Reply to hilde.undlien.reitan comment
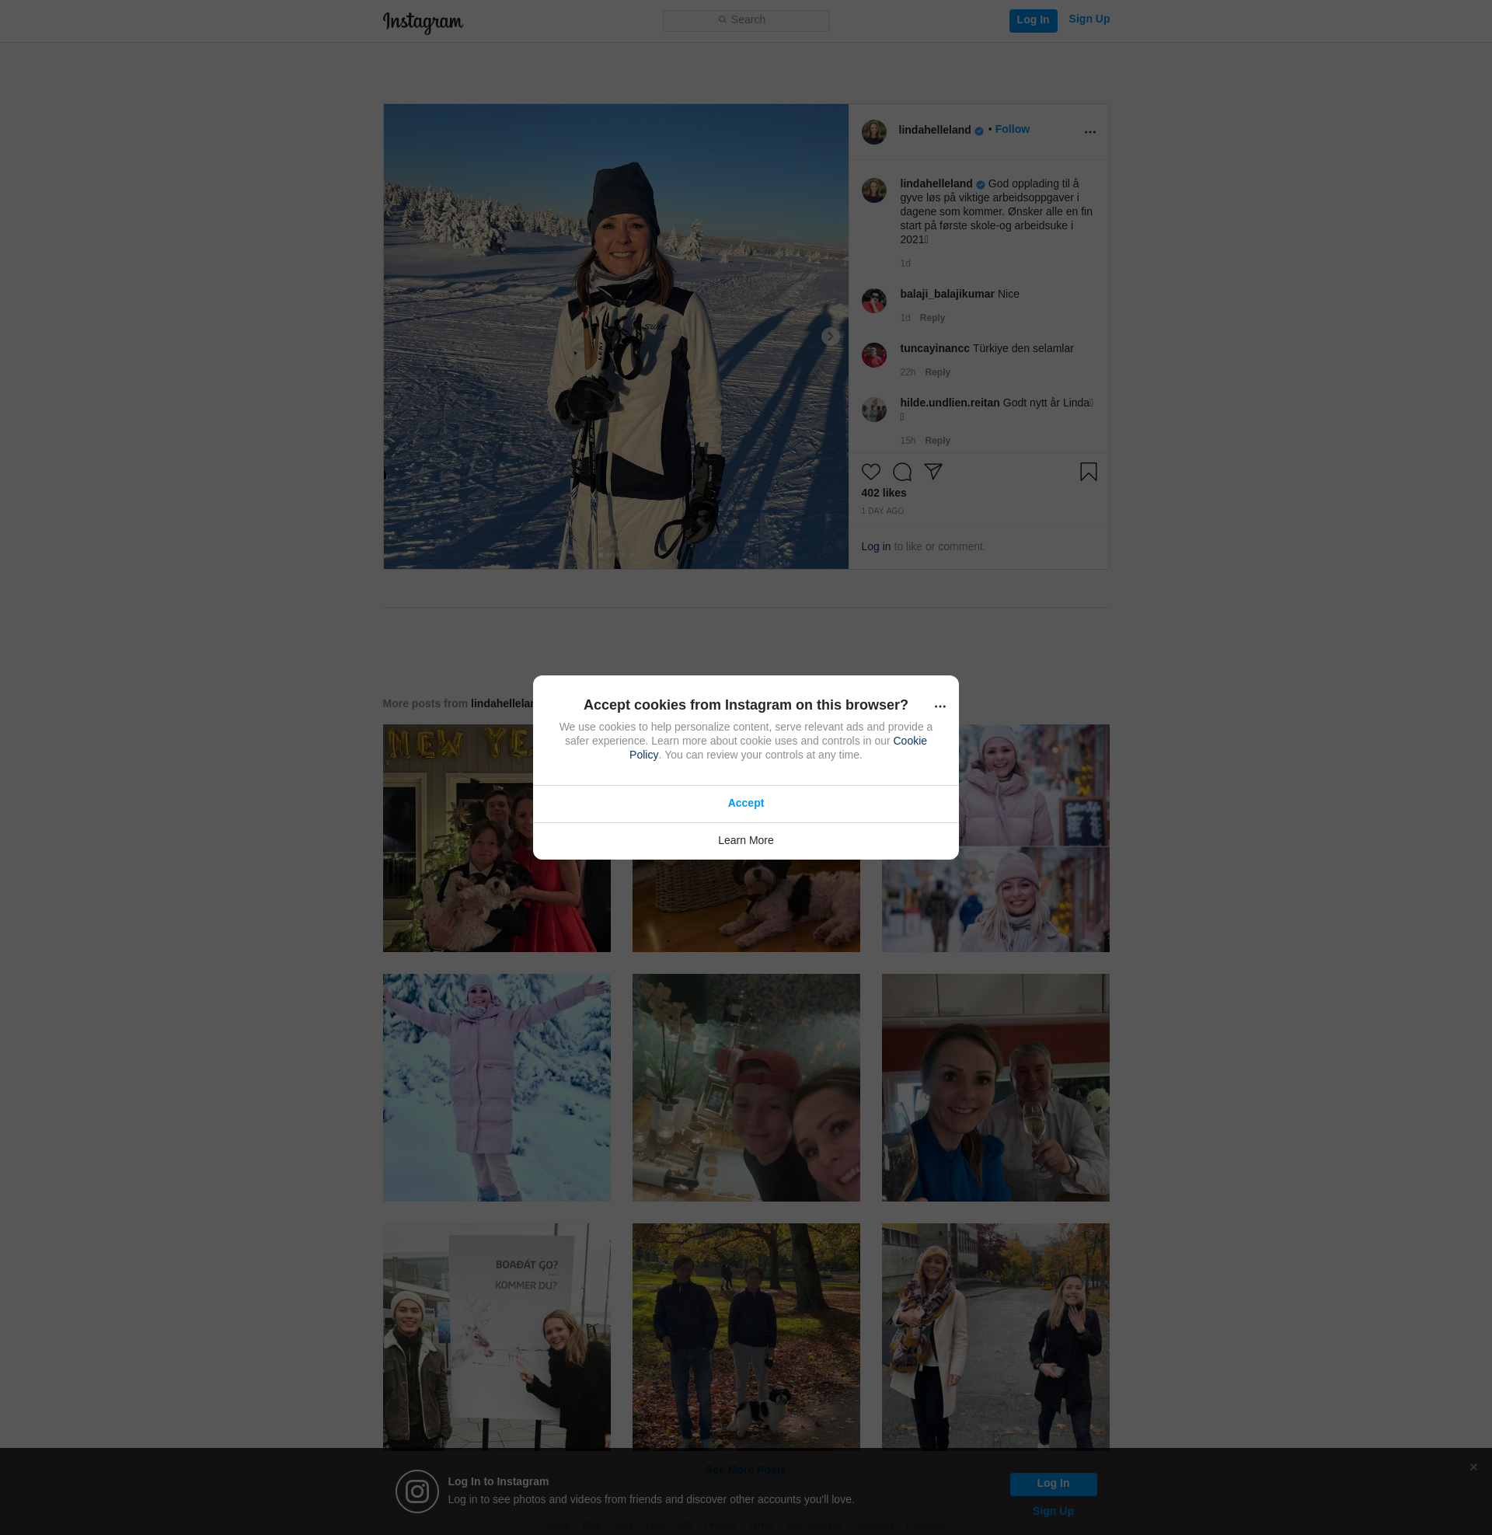 [x=937, y=441]
